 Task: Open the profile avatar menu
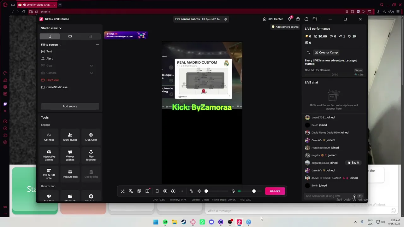(315, 19)
